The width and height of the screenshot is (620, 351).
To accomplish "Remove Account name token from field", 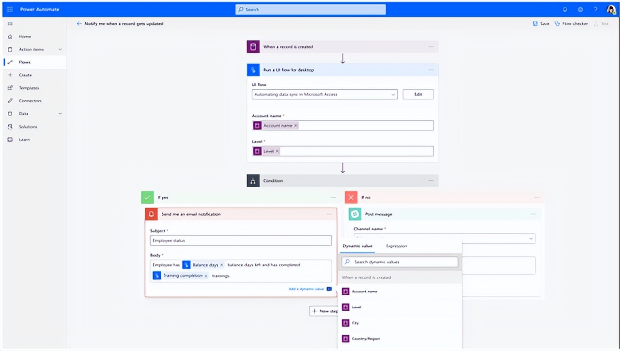I will 296,126.
